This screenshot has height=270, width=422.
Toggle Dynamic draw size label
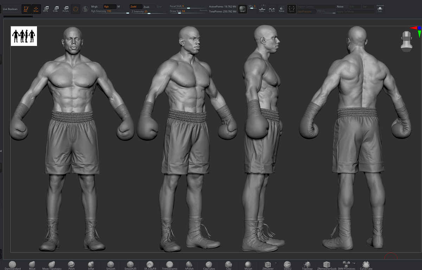(x=203, y=11)
